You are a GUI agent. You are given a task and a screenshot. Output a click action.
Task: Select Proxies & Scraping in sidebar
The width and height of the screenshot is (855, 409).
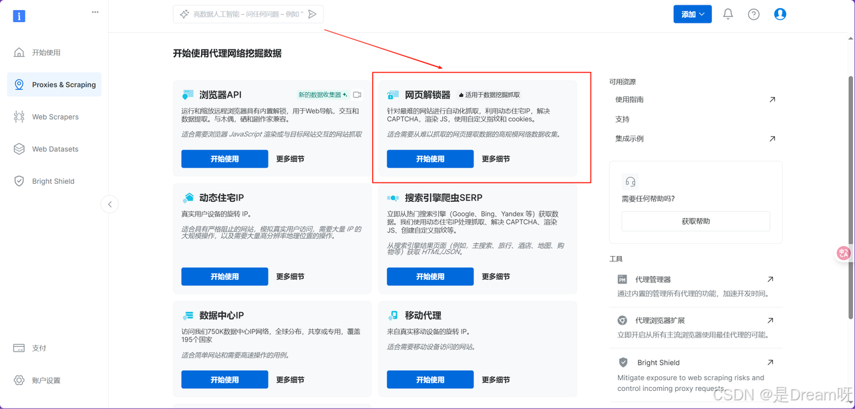[x=55, y=85]
